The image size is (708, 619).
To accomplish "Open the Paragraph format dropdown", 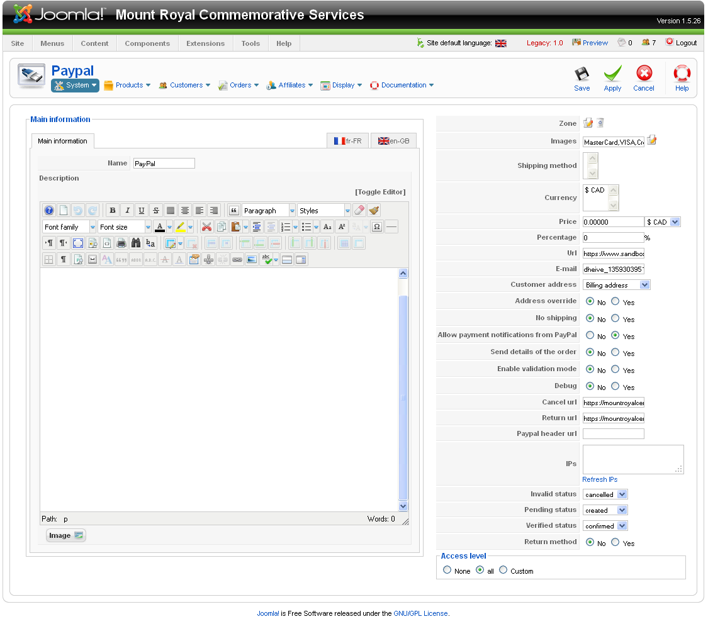I will (269, 211).
